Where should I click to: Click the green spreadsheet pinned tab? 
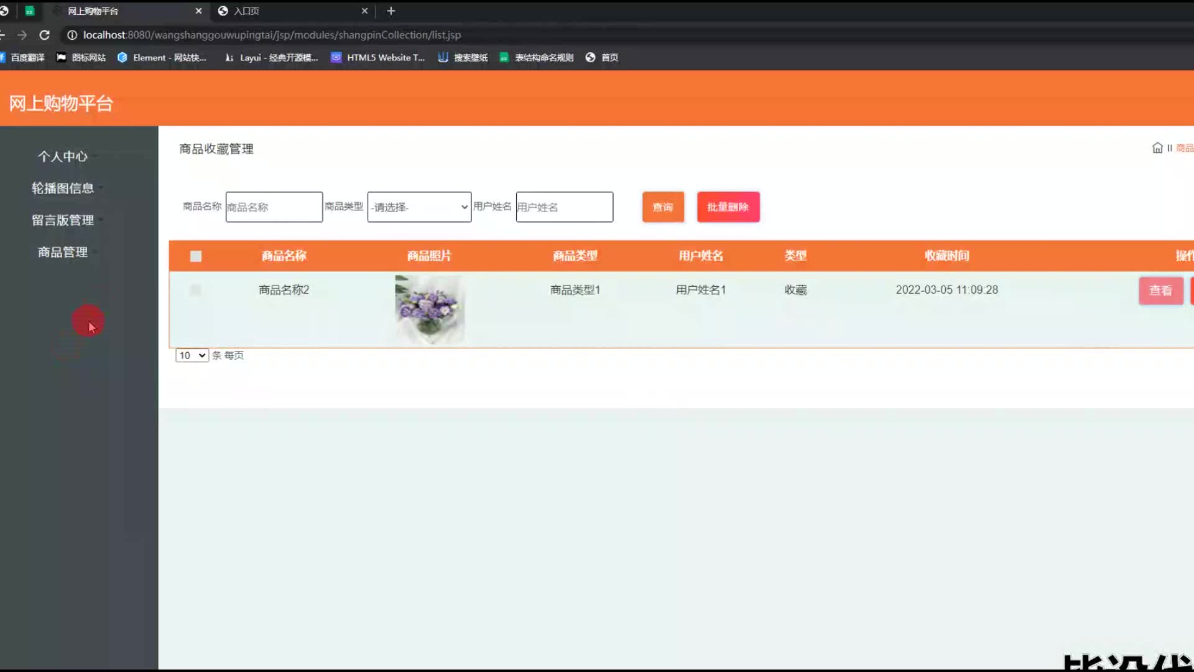29,11
